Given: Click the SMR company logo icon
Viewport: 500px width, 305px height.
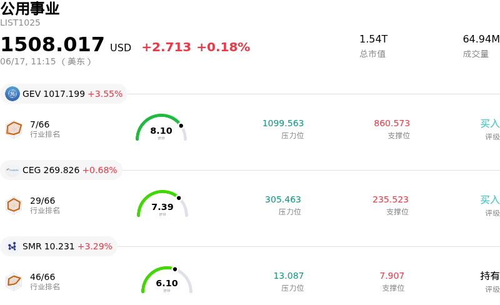Looking at the screenshot, I should 12,246.
